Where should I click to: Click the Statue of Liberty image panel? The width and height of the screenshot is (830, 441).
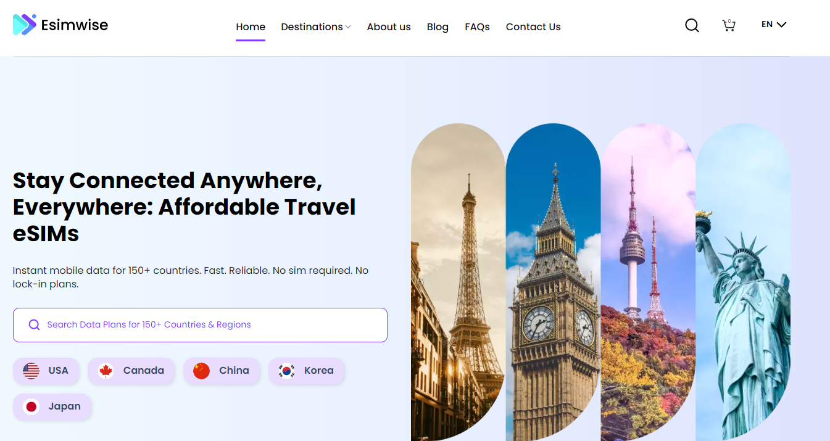(x=743, y=282)
